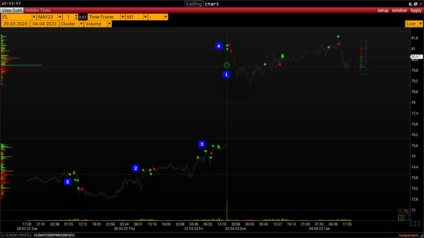Click the 17:00 time axis label
The height and width of the screenshot is (238, 424).
[x=27, y=224]
